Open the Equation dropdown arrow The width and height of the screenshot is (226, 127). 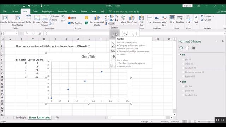[x=214, y=16]
